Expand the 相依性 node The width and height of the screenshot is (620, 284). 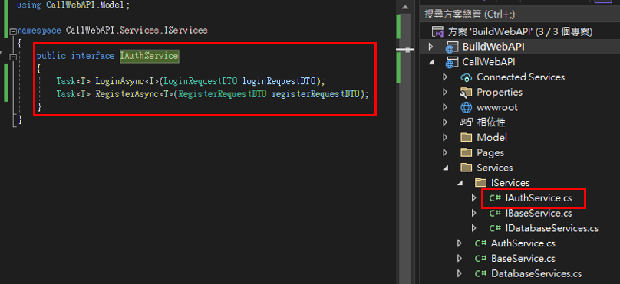pyautogui.click(x=445, y=122)
